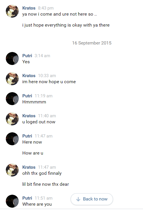The width and height of the screenshot is (143, 210).
Task: Select Putri avatar beside Here now message
Action: coord(12,139)
